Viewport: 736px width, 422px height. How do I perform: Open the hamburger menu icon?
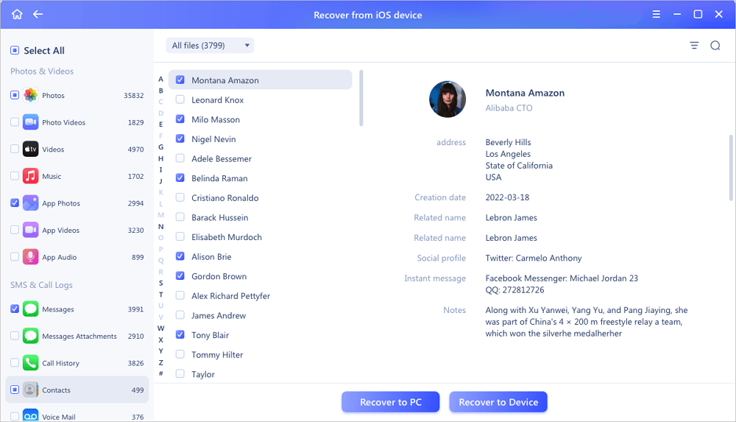(657, 14)
